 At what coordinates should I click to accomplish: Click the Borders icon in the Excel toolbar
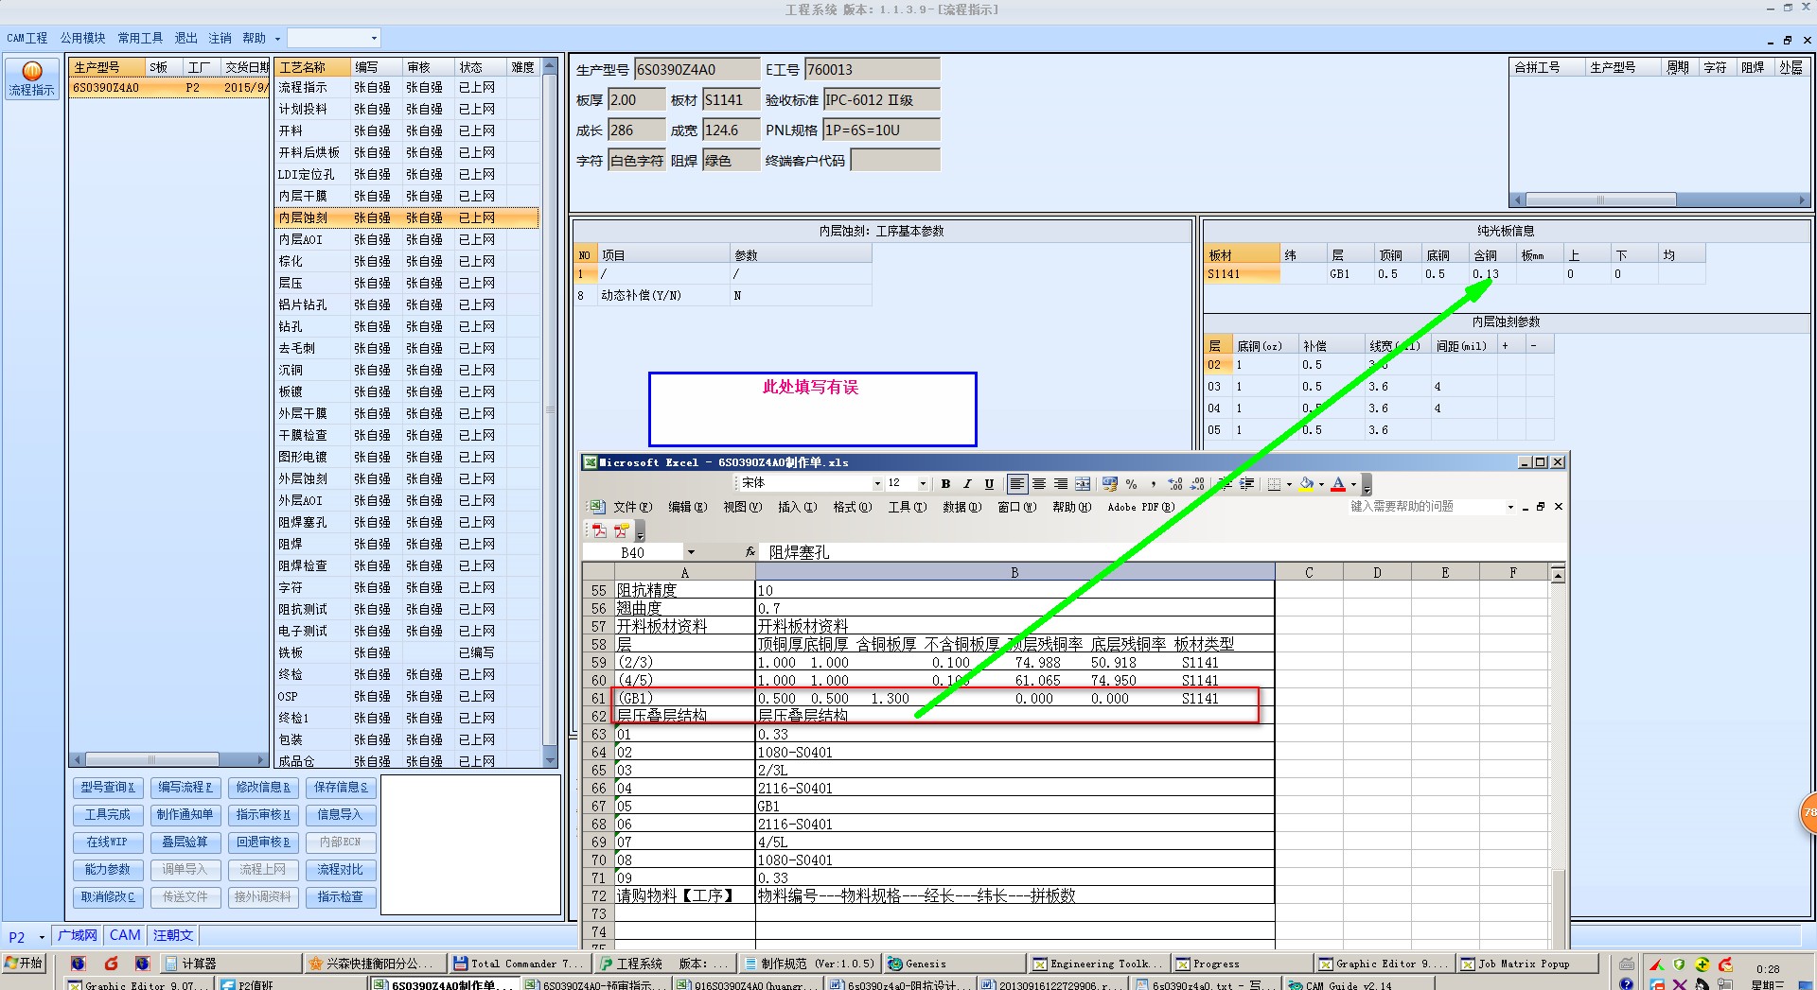(1275, 484)
